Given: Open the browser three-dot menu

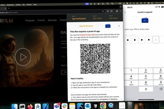Looking at the screenshot, I should coord(121,11).
